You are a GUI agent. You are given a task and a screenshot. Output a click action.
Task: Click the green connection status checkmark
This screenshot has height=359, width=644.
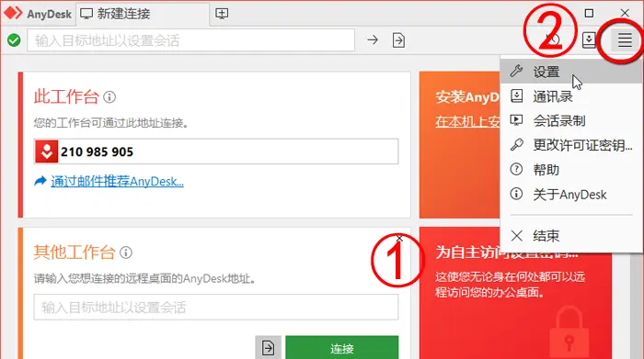pos(14,40)
